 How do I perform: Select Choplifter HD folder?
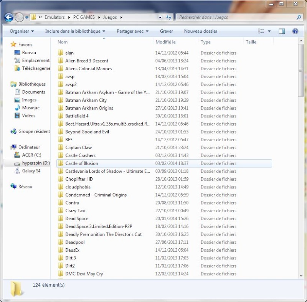79,179
